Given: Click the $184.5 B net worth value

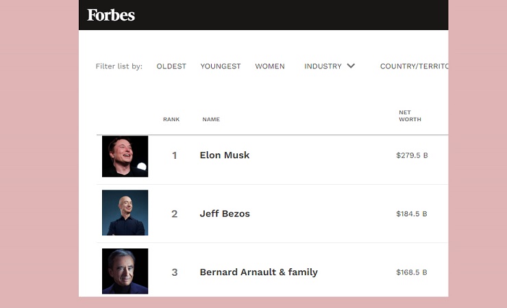Looking at the screenshot, I should tap(412, 214).
